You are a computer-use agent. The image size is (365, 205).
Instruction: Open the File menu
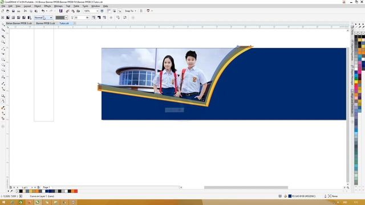click(x=3, y=6)
